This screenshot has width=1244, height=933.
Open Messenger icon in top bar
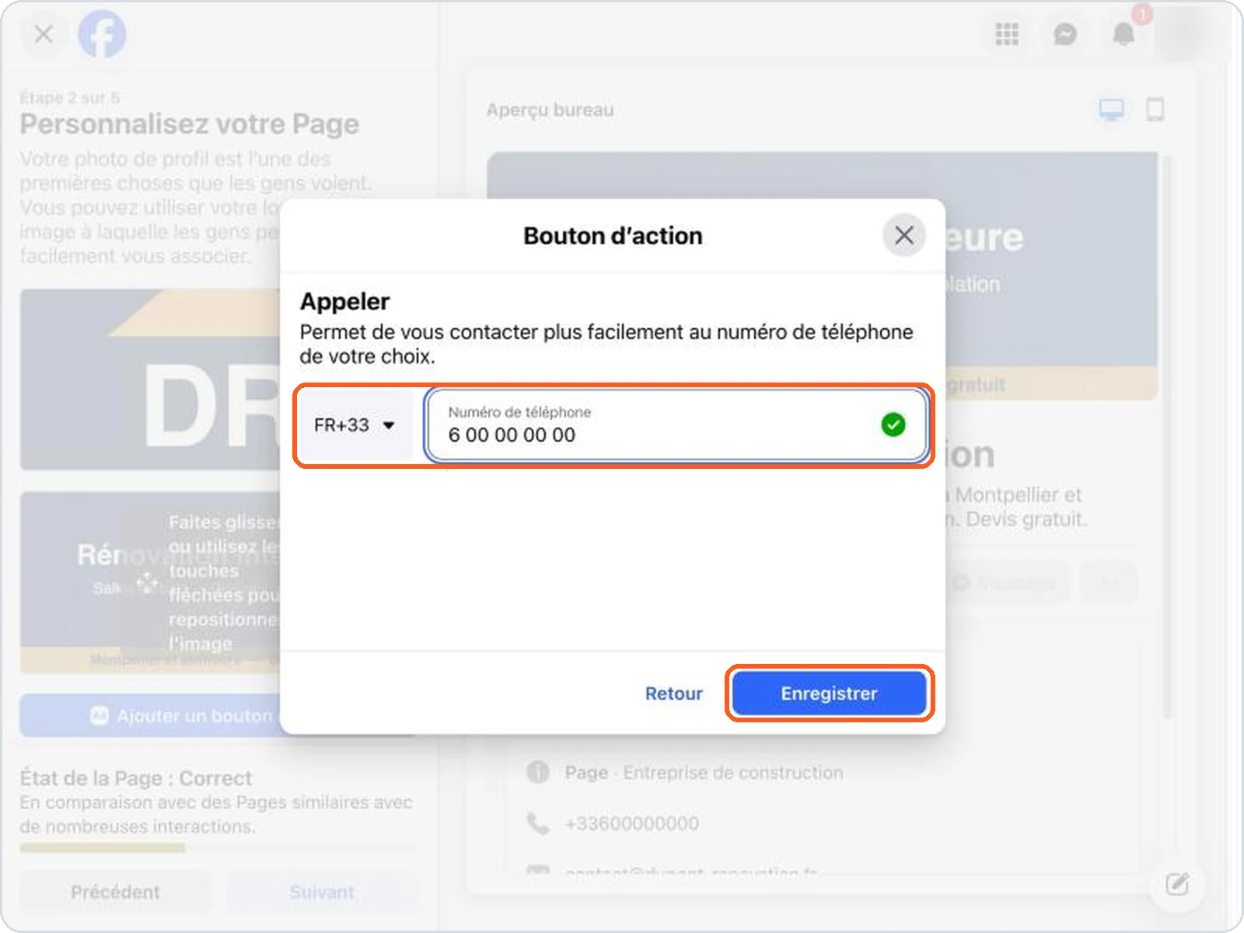[x=1065, y=34]
